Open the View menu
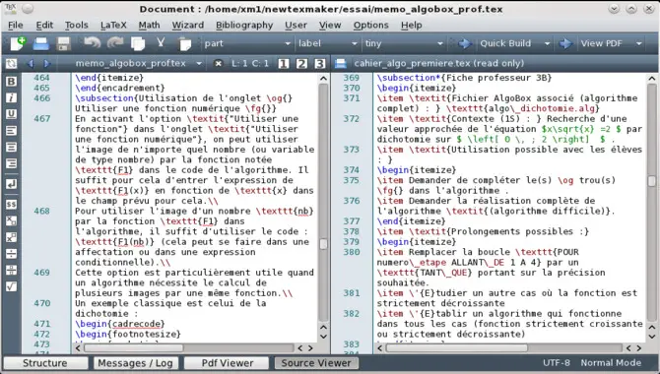This screenshot has height=374, width=660. pos(330,26)
